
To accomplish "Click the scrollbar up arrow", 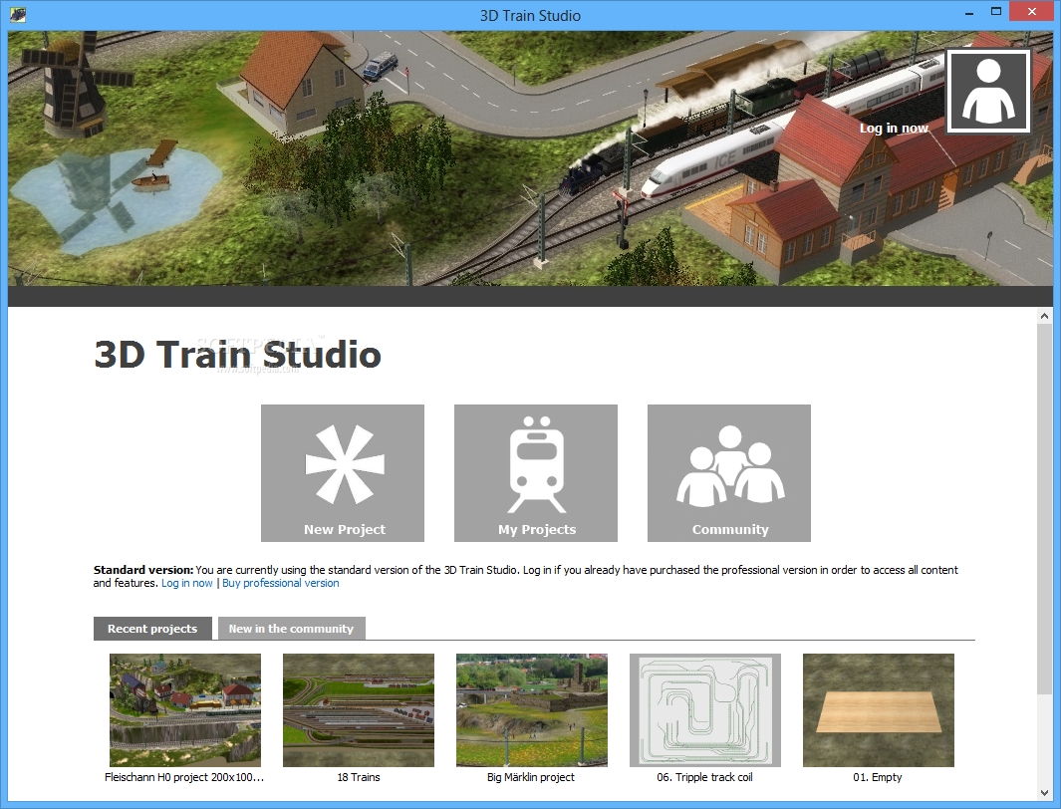I will coord(1044,315).
